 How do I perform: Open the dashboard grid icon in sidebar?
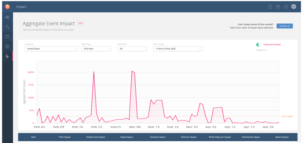7,17
